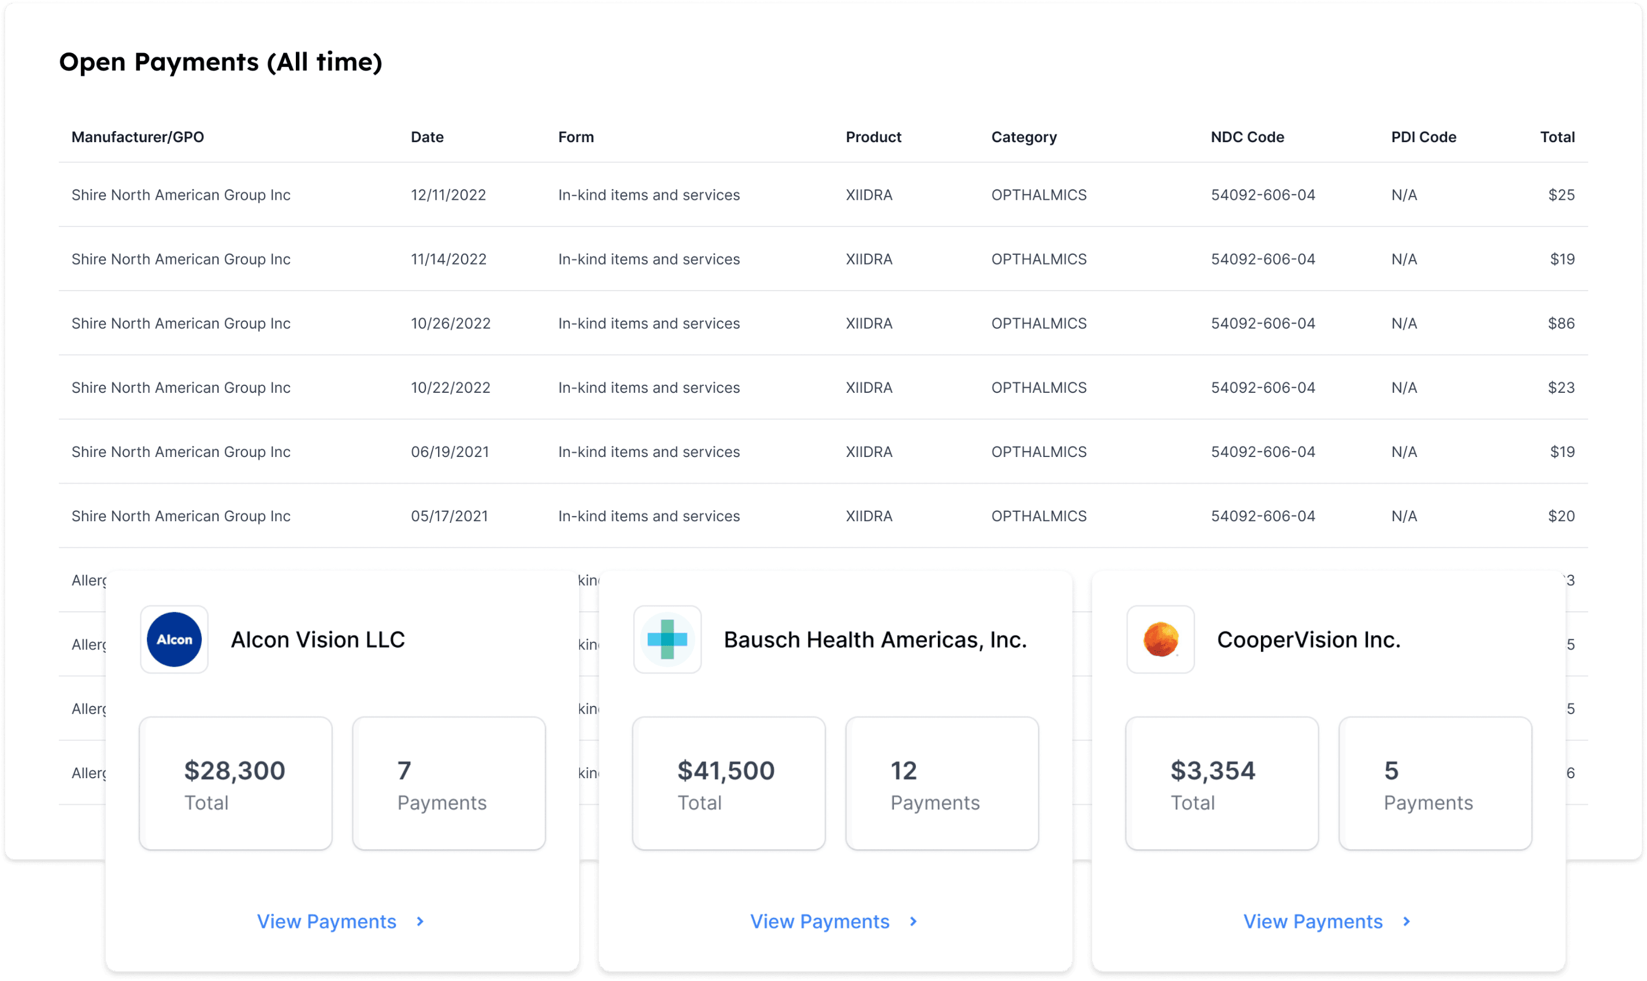Click the Alcon Vision LLC card title
Screen dimensions: 1647x981
(x=317, y=639)
